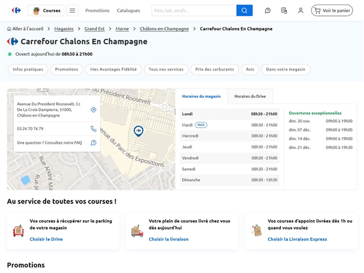Click Voir le panier button
Screen dimensions: 364x273
click(x=332, y=10)
